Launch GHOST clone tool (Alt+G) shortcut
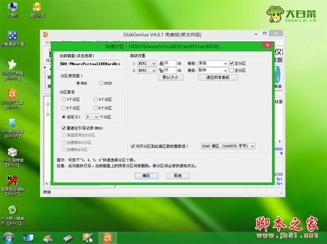Image resolution: width=327 pixels, height=244 pixels. tap(13, 70)
